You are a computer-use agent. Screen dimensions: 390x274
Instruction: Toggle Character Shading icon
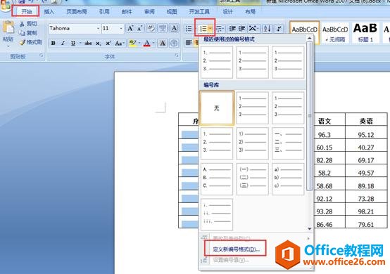163,43
